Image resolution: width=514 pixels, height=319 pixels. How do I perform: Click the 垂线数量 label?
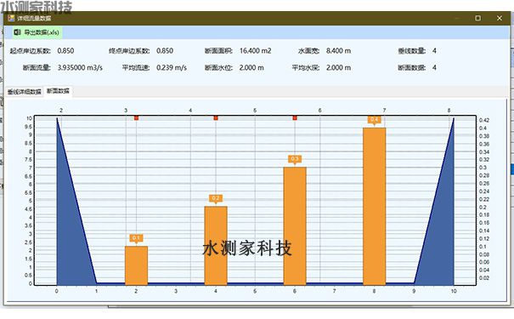pyautogui.click(x=412, y=51)
